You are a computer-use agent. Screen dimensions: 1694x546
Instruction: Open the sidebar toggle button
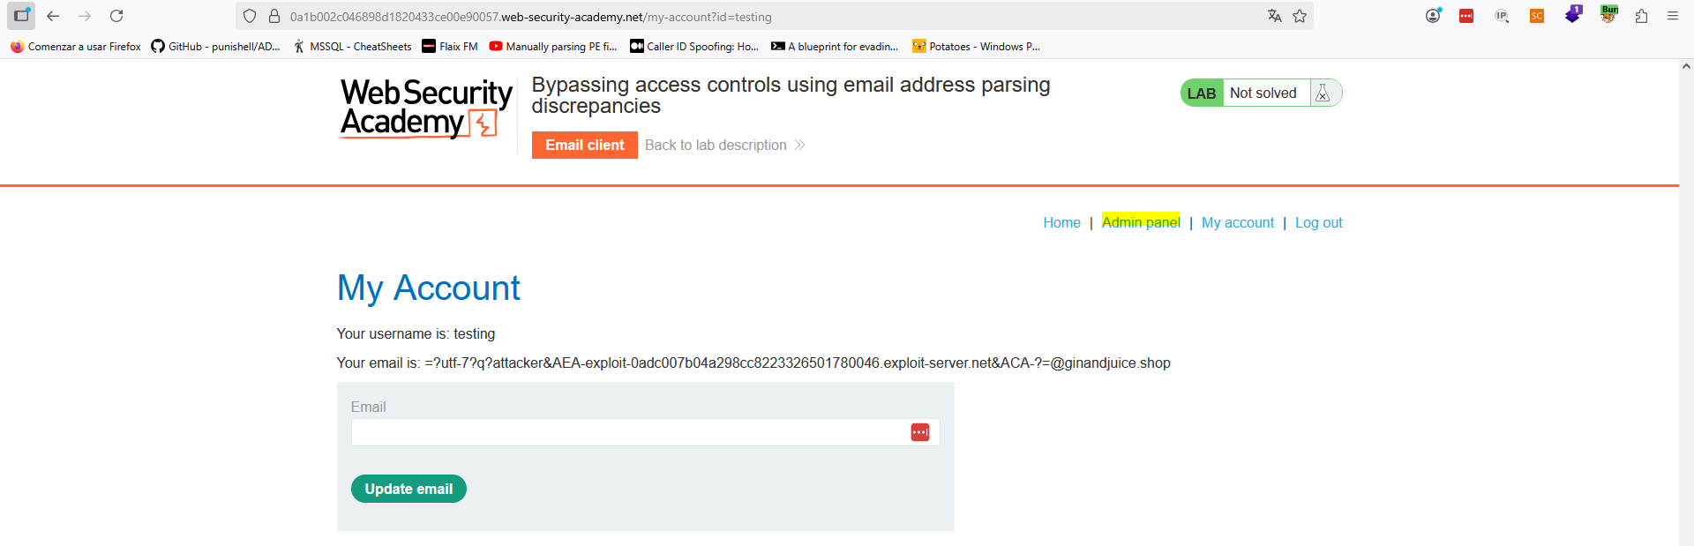pyautogui.click(x=21, y=16)
